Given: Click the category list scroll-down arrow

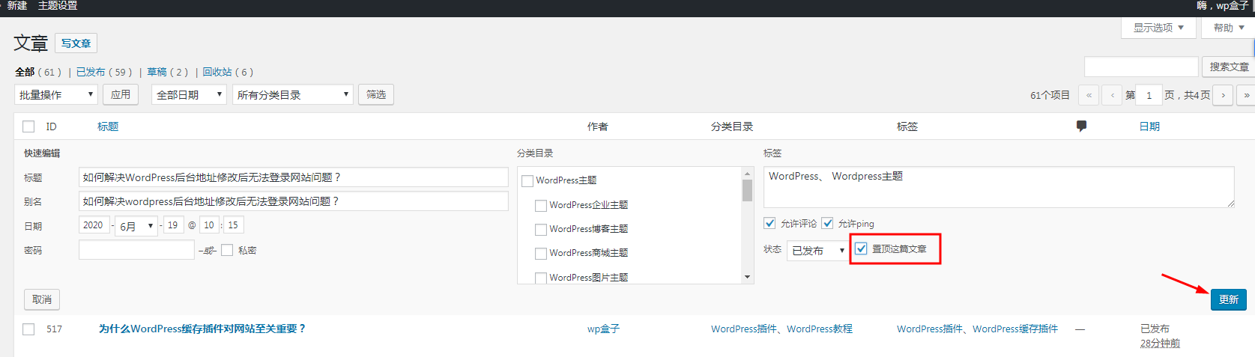Looking at the screenshot, I should (747, 278).
